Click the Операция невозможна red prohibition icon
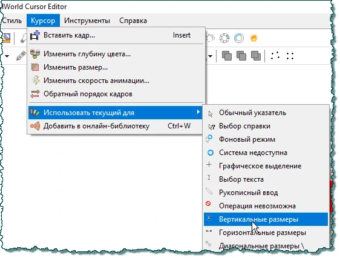 pos(208,203)
